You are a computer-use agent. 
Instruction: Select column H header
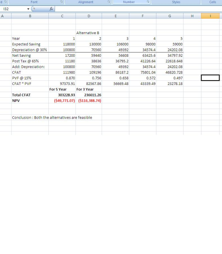pyautogui.click(x=192, y=16)
